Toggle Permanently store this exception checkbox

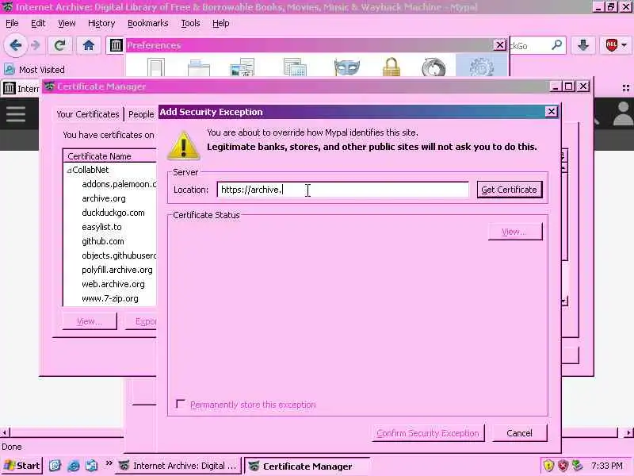pos(181,404)
